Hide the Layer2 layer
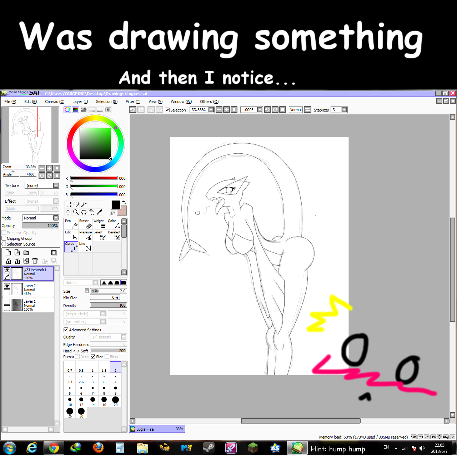This screenshot has height=455, width=457. coord(7,286)
